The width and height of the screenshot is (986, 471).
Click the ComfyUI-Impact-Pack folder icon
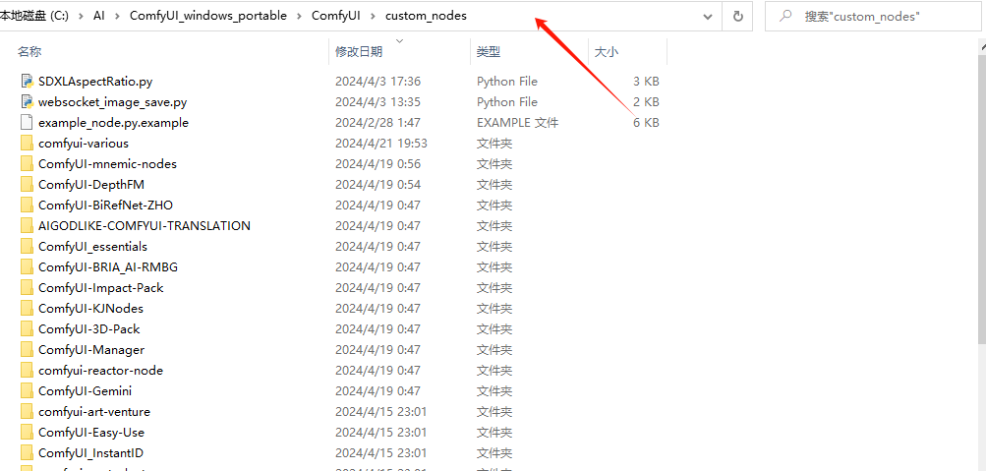pyautogui.click(x=27, y=288)
